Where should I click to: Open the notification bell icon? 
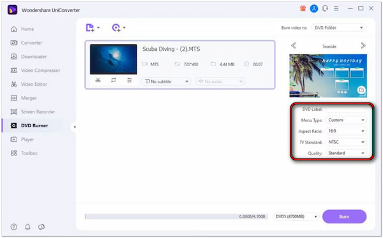(27, 227)
